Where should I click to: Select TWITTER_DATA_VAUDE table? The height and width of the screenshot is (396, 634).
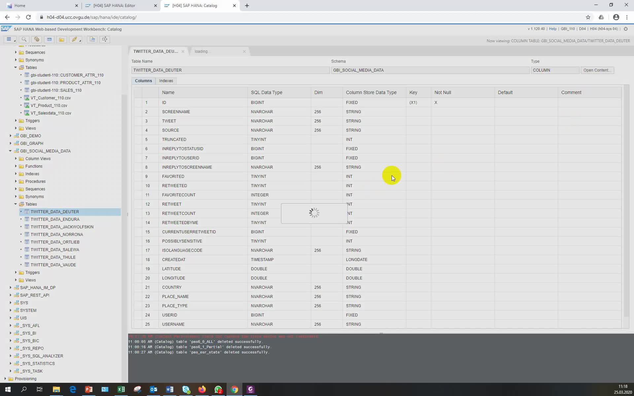53,265
